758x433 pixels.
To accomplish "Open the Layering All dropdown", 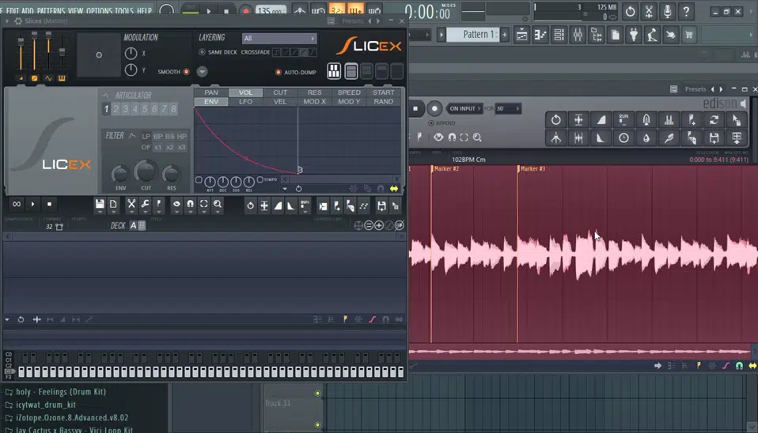I will click(279, 38).
